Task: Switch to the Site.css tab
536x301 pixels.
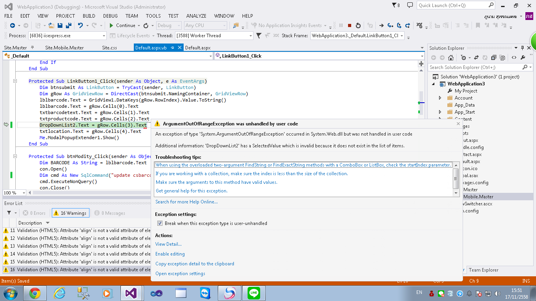Action: pyautogui.click(x=109, y=48)
